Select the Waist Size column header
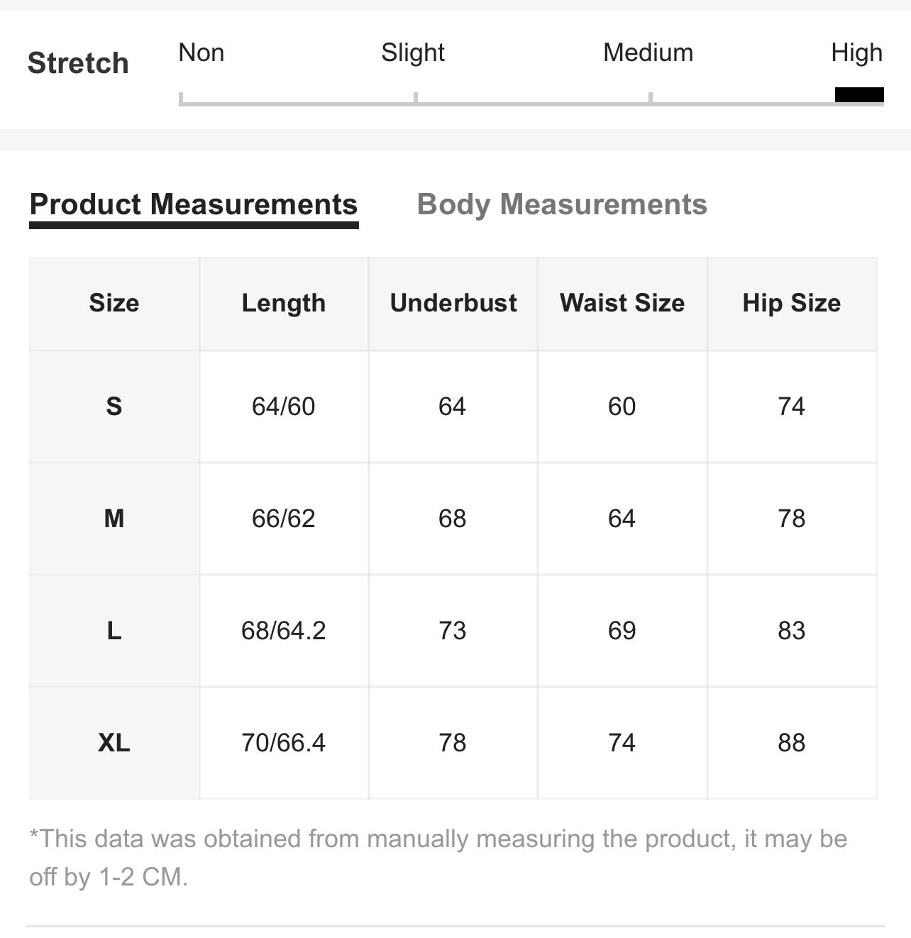 click(x=622, y=304)
